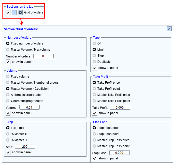This screenshot has width=175, height=165.
Task: Toggle show in panel under Type
Action: coord(95,68)
